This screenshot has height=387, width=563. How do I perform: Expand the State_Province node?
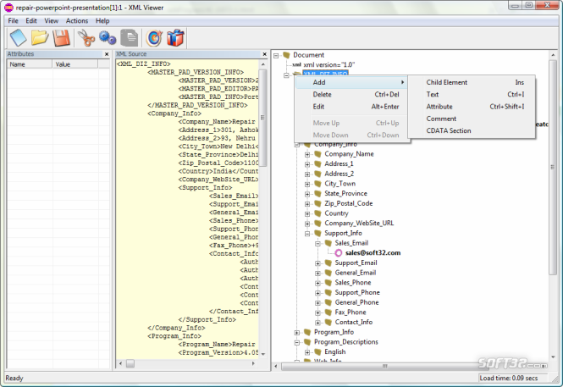[x=307, y=194]
